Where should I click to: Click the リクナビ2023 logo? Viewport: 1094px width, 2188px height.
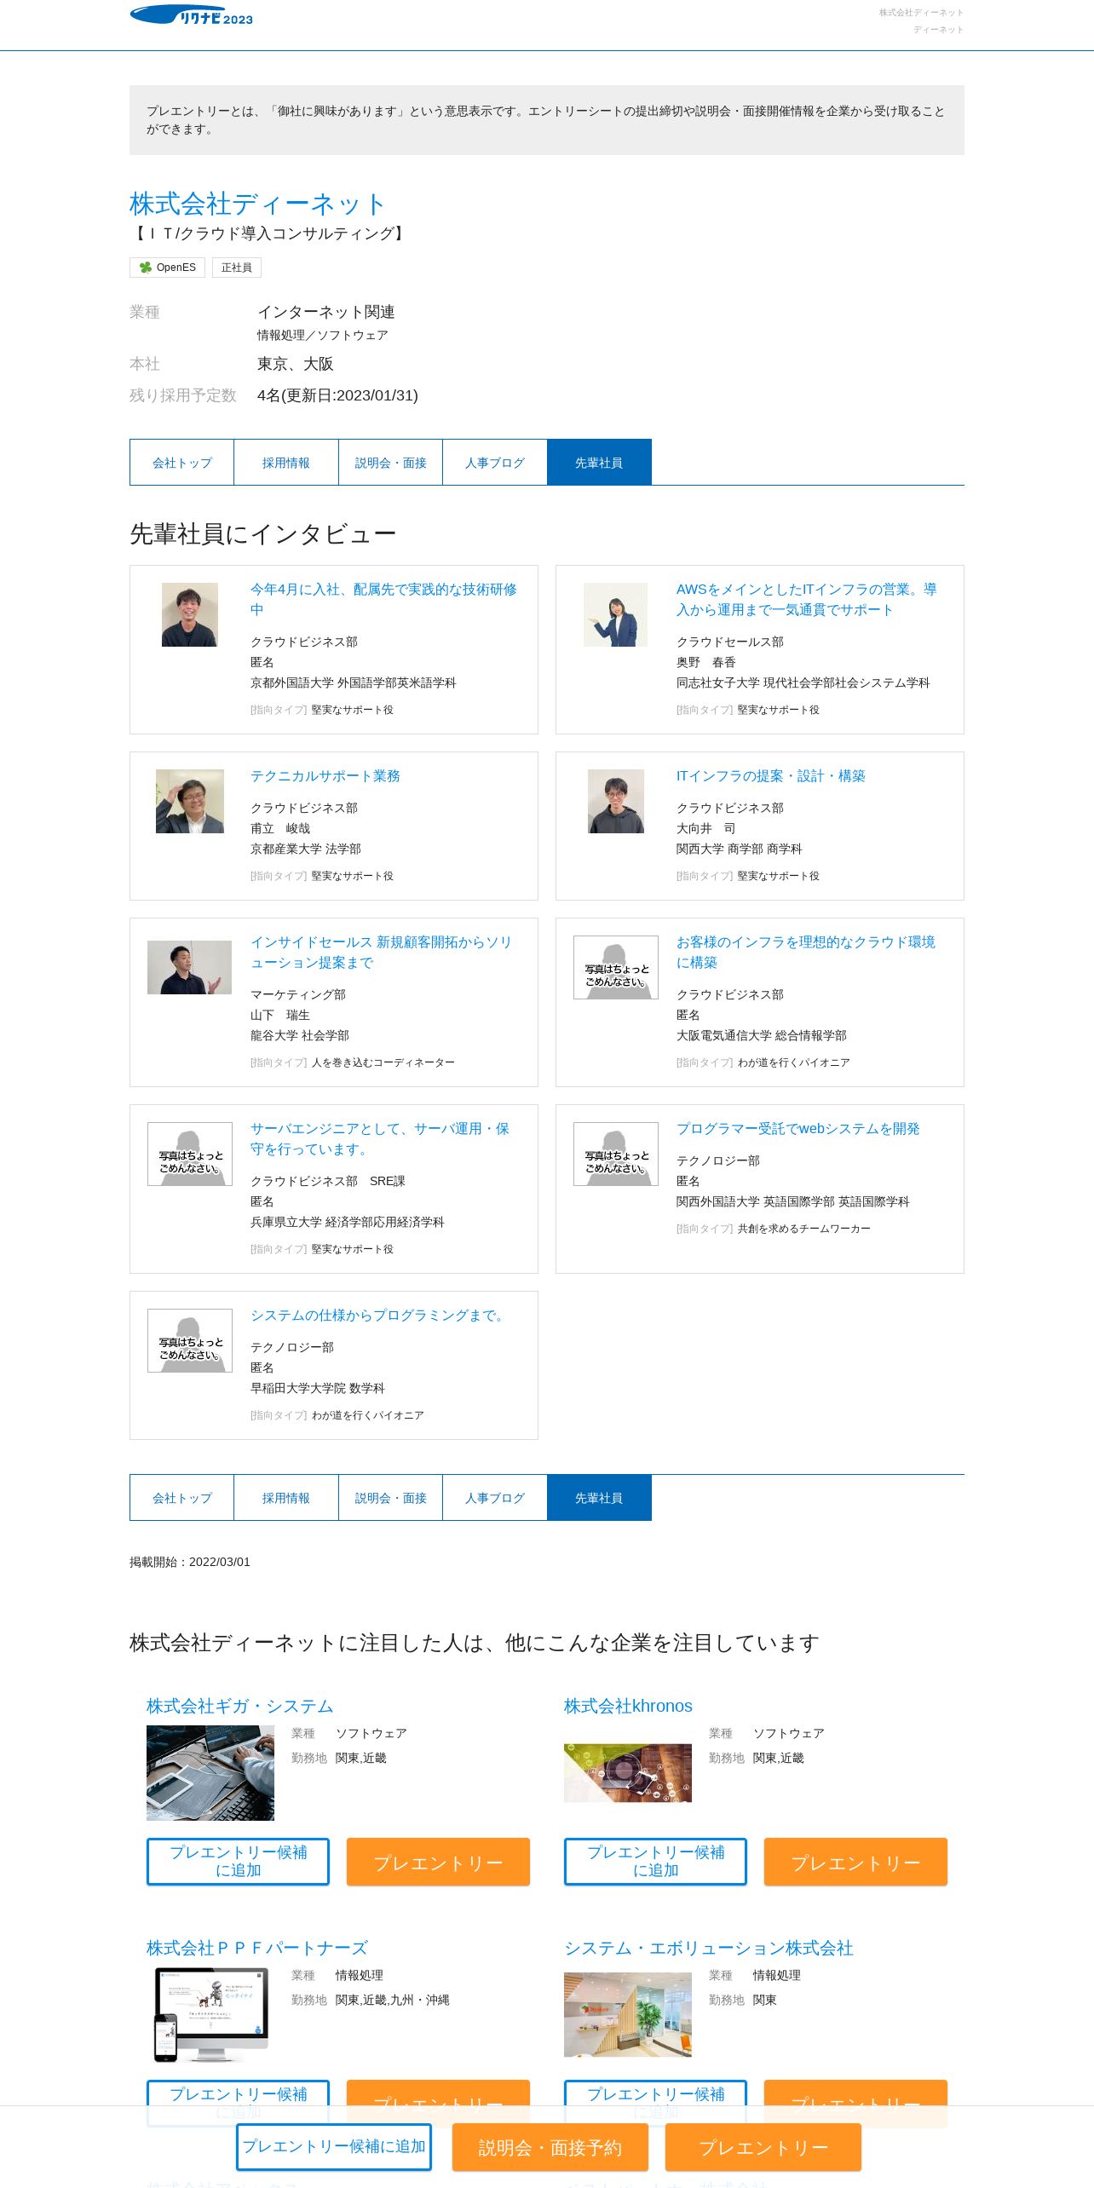[x=191, y=15]
